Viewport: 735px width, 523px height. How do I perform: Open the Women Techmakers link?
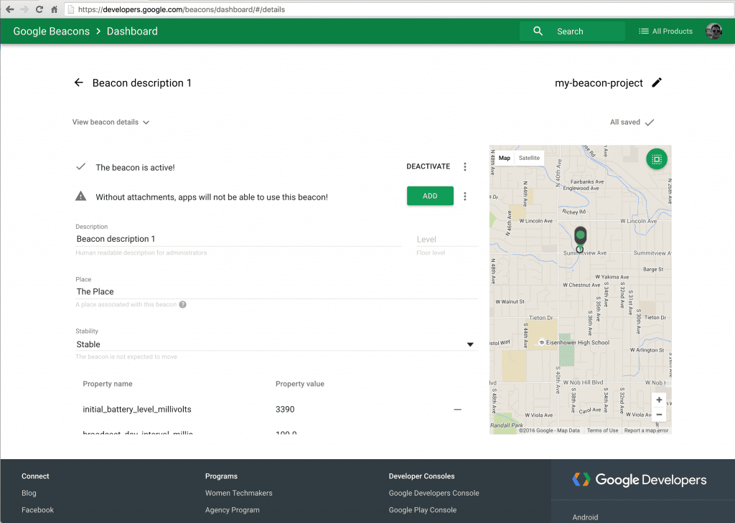(x=238, y=493)
